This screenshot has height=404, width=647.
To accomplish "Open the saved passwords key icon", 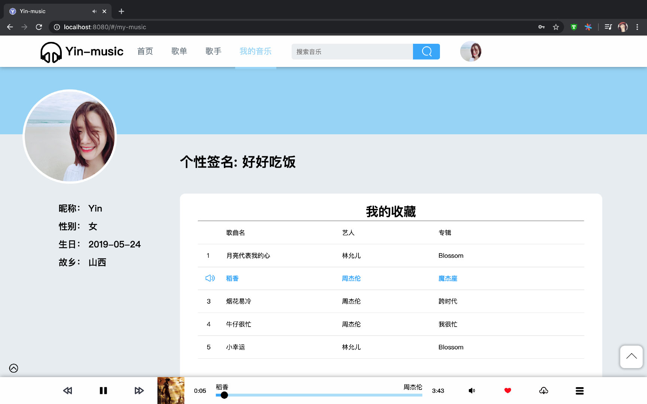I will (x=541, y=27).
